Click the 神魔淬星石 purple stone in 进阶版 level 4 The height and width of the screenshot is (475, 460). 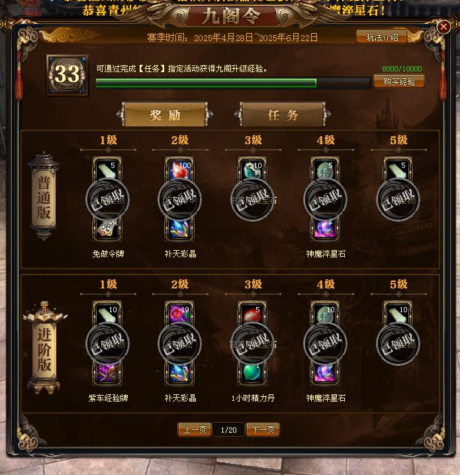325,374
